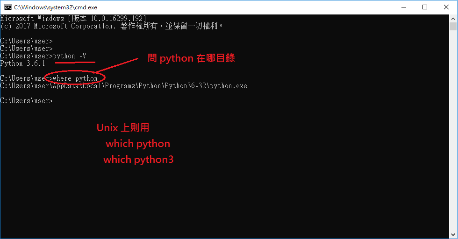Screen dimensions: 458x239
Task: Click the scrollbar down arrow
Action: [453, 235]
